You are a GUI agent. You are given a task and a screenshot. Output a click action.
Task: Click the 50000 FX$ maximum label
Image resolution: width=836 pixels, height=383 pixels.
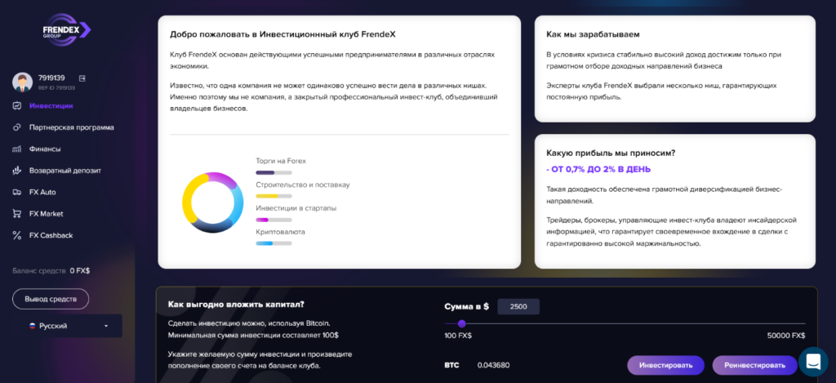[786, 336]
